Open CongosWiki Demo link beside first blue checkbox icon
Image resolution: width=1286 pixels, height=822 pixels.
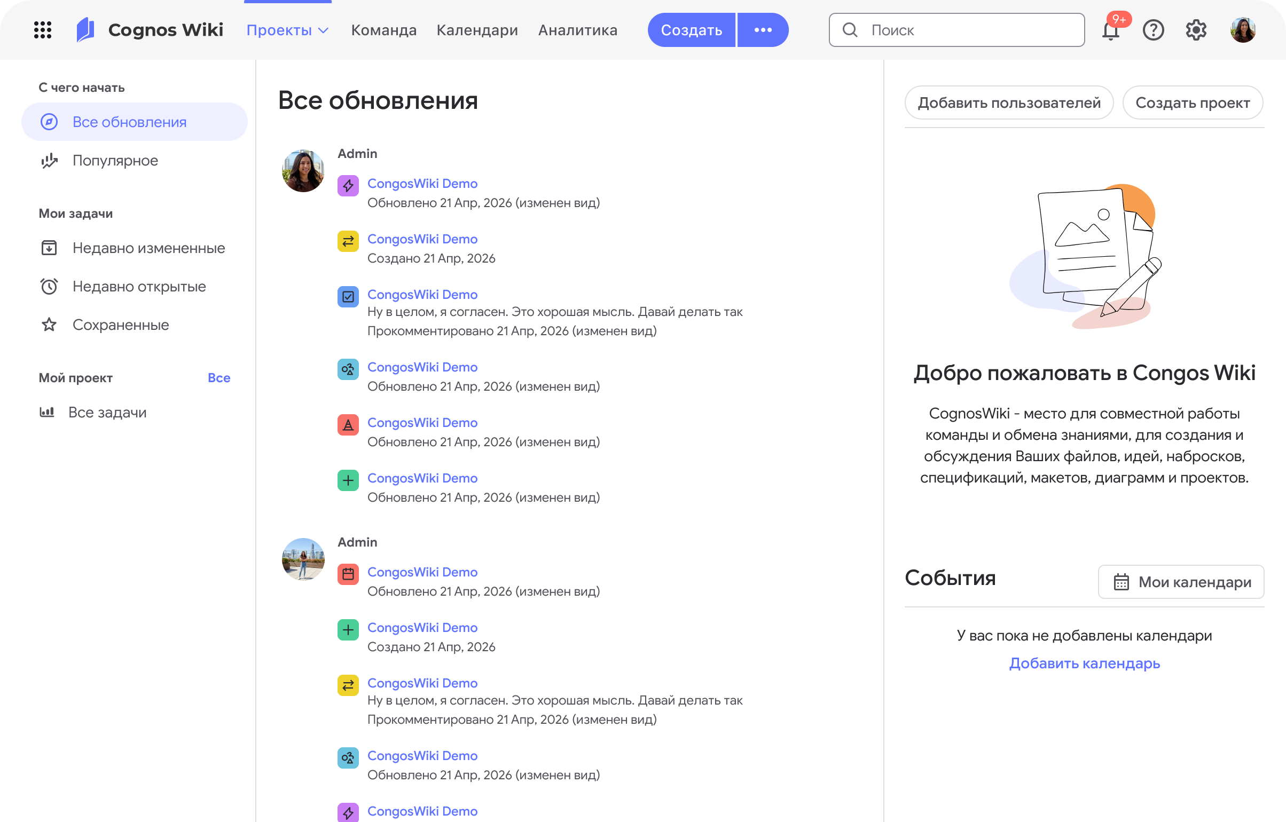tap(422, 295)
